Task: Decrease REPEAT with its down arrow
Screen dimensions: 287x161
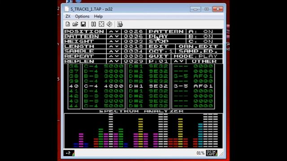Action: tap(117, 56)
